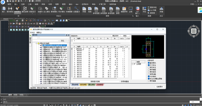Viewport: 202px width, 106px height.
Task: Enable the 其它标注 checkbox
Action: (x=149, y=68)
